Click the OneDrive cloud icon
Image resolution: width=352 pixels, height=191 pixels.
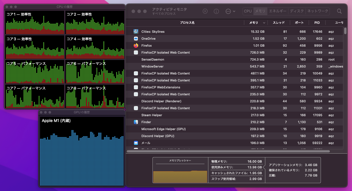(x=136, y=39)
